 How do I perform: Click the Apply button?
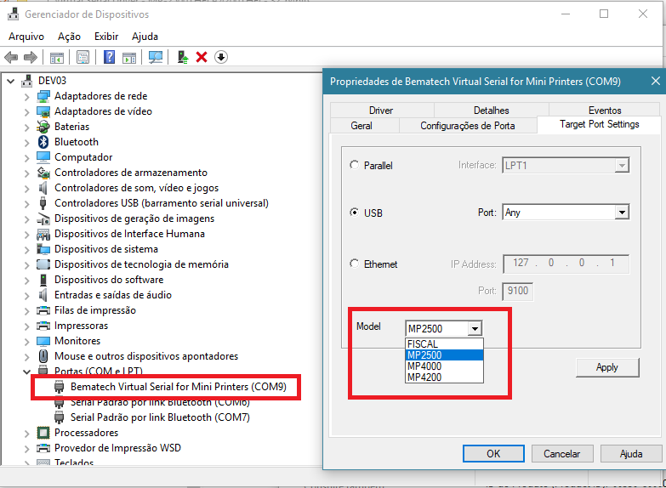coord(607,367)
